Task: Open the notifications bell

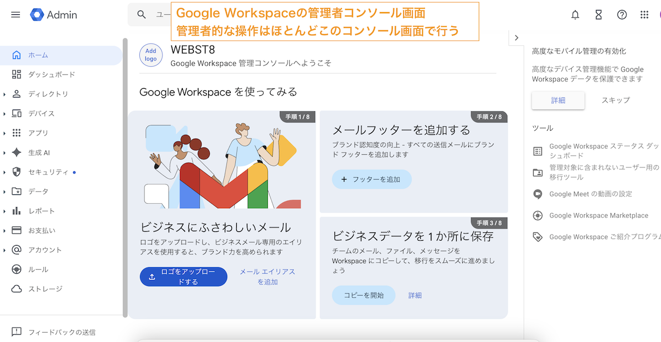Action: (x=576, y=15)
